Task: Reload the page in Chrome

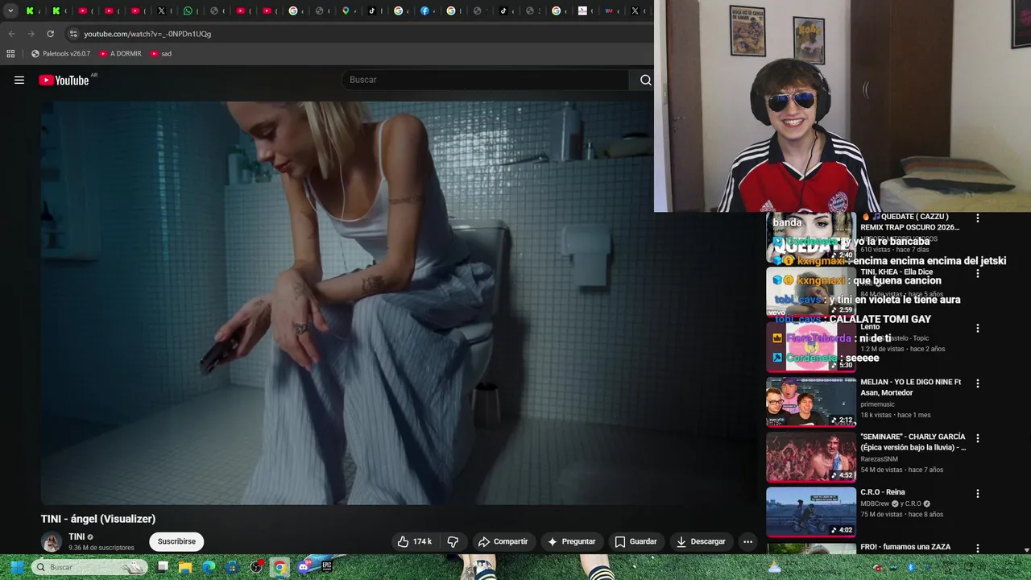Action: point(50,34)
